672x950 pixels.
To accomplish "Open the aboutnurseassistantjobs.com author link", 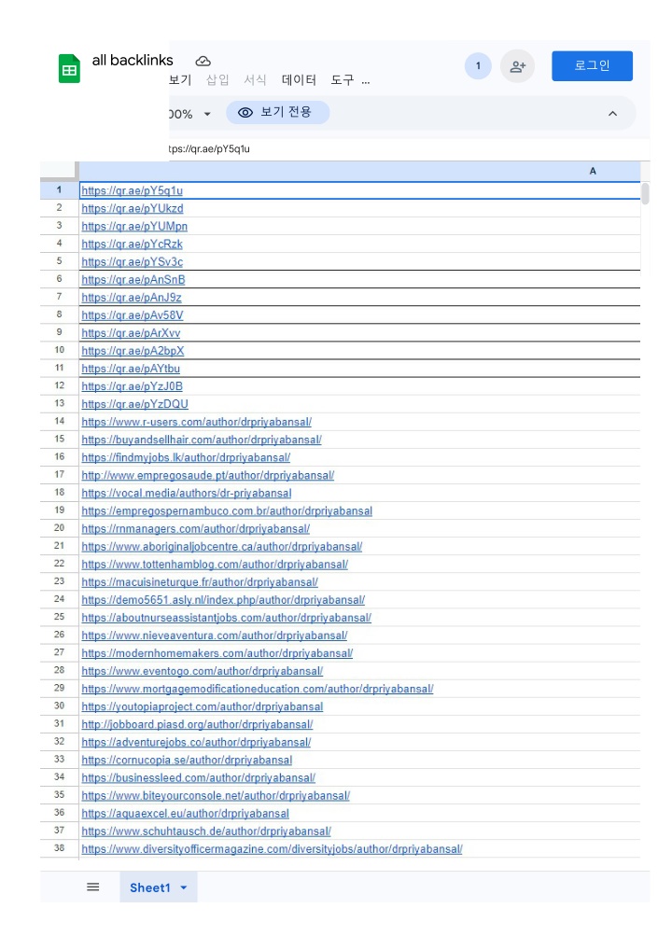I will click(227, 618).
